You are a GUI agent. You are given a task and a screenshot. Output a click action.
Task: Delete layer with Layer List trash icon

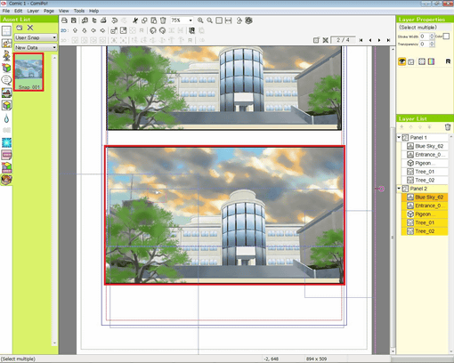(x=448, y=127)
